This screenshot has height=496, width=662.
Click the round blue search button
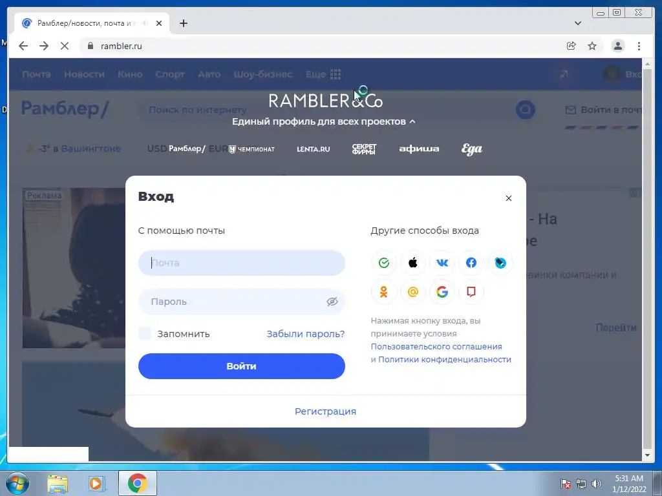pyautogui.click(x=525, y=110)
